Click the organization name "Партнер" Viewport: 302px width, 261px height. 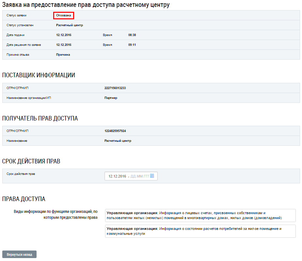pyautogui.click(x=111, y=98)
